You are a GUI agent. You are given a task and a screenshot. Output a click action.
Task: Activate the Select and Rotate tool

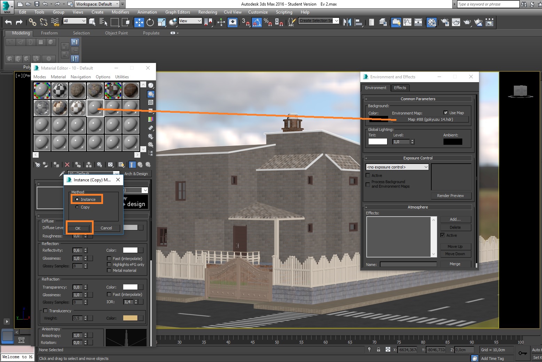(150, 23)
